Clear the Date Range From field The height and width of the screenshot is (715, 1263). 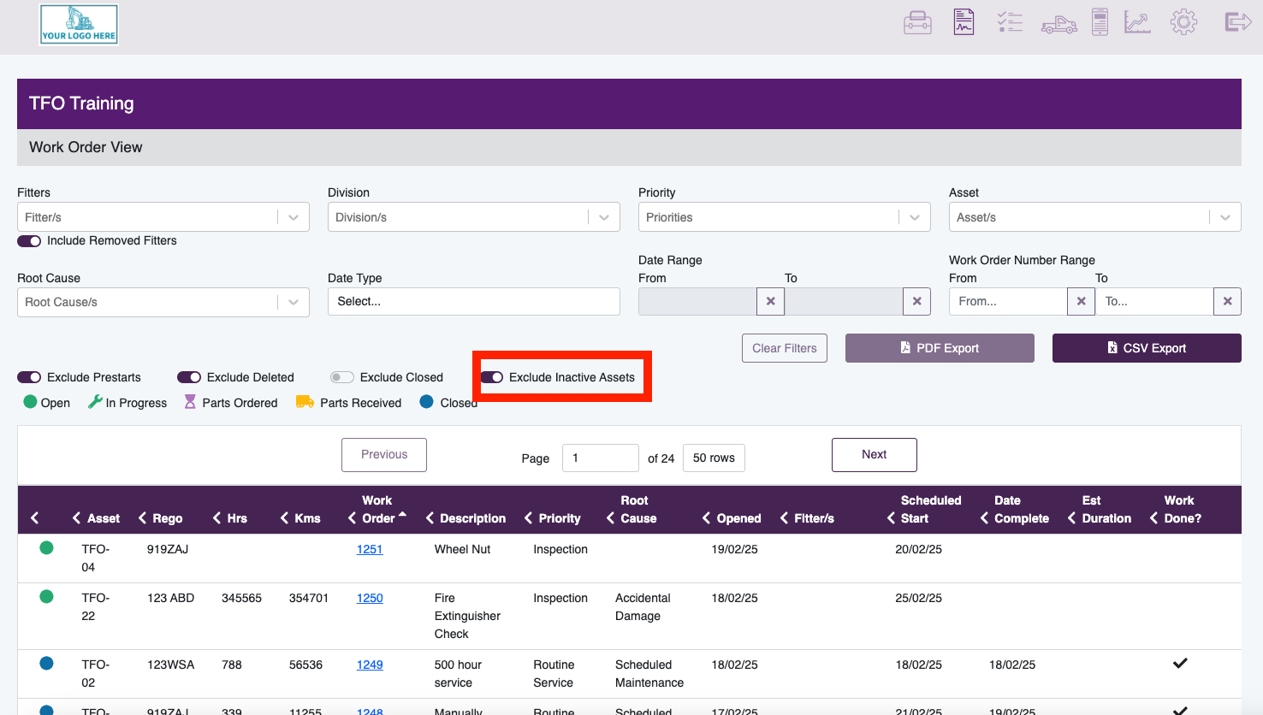coord(771,301)
